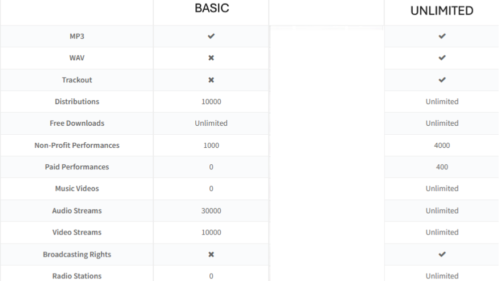Image resolution: width=499 pixels, height=281 pixels.
Task: Click the BASIC Audio Streams value 30000
Action: tap(211, 211)
